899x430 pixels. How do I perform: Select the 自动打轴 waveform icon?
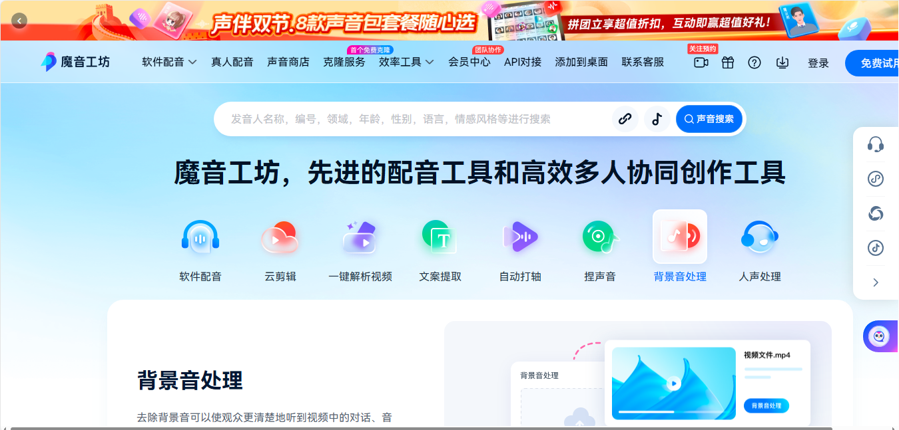click(x=520, y=237)
